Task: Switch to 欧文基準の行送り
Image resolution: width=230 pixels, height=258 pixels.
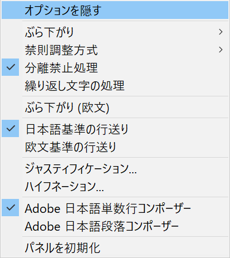Action: tap(115, 147)
